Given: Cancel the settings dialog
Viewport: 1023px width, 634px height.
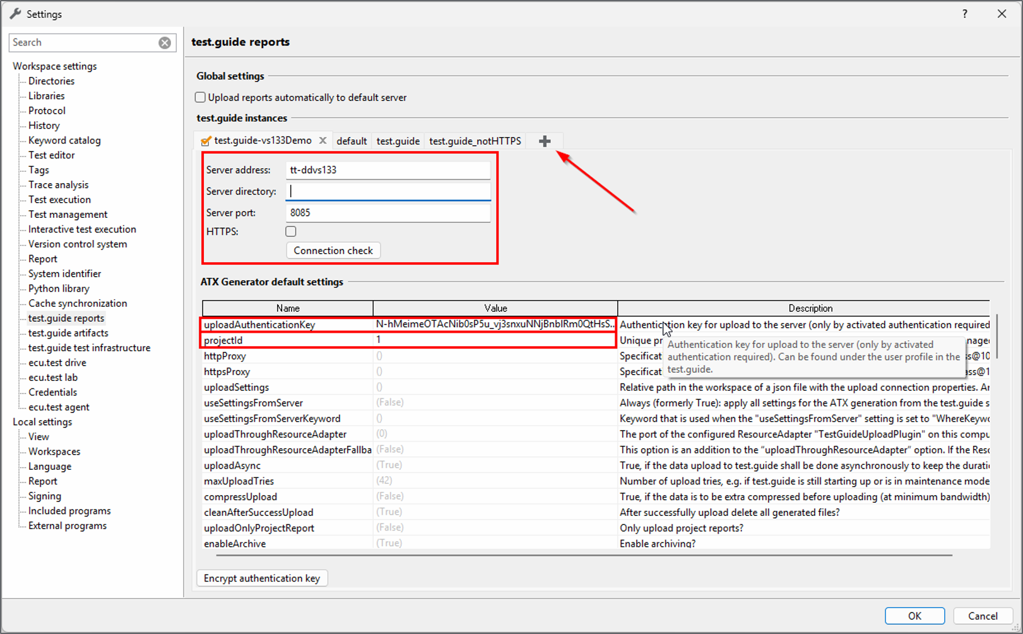Looking at the screenshot, I should (x=983, y=616).
